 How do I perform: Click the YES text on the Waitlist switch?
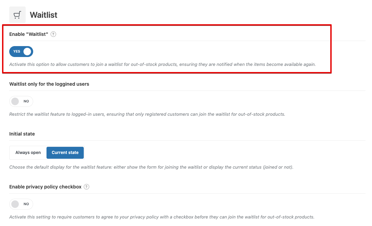[17, 52]
